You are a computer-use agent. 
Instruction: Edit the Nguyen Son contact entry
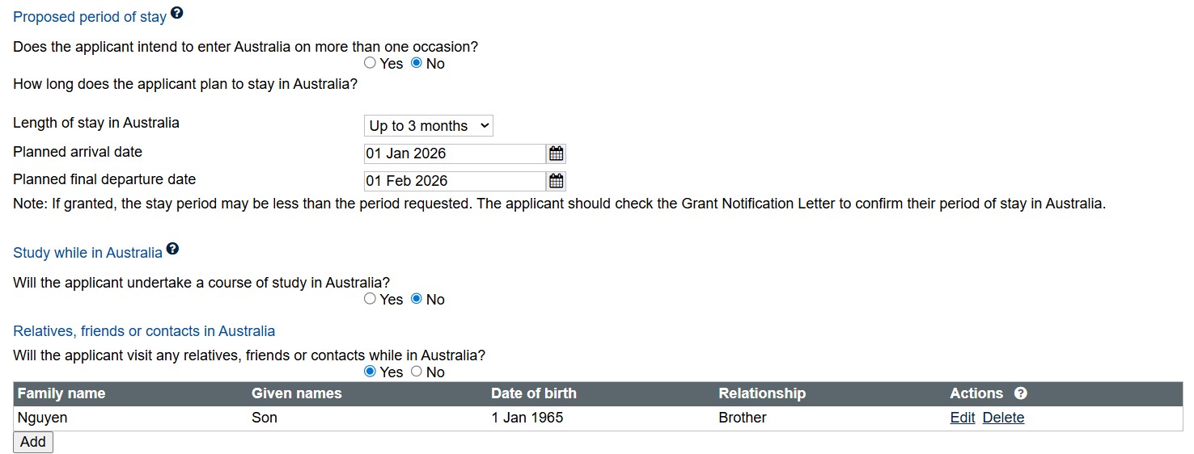pos(963,418)
